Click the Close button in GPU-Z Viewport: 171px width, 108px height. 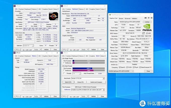[x=148, y=71]
